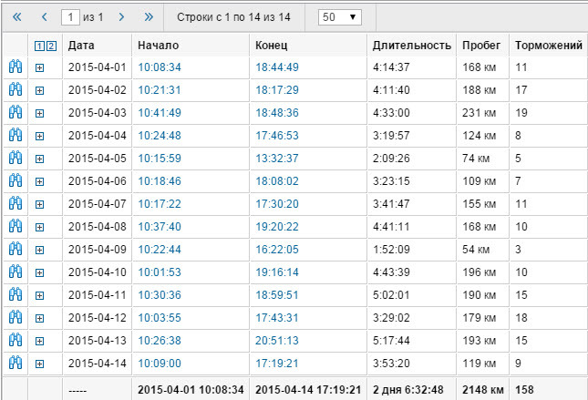Jump to last page double-right arrow
Image resolution: width=588 pixels, height=400 pixels.
149,17
